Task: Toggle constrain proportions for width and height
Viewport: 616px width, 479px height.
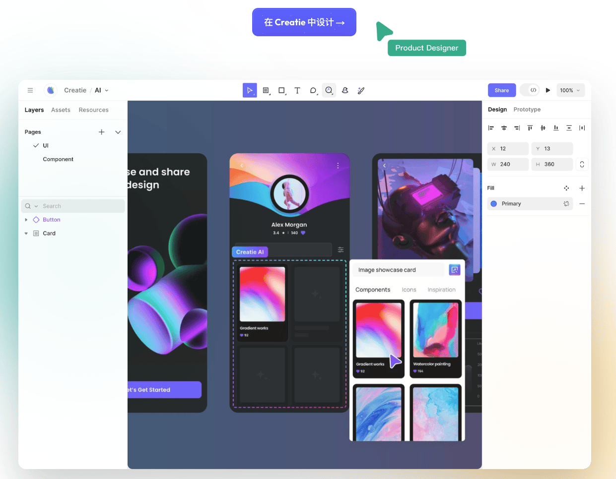Action: (582, 164)
